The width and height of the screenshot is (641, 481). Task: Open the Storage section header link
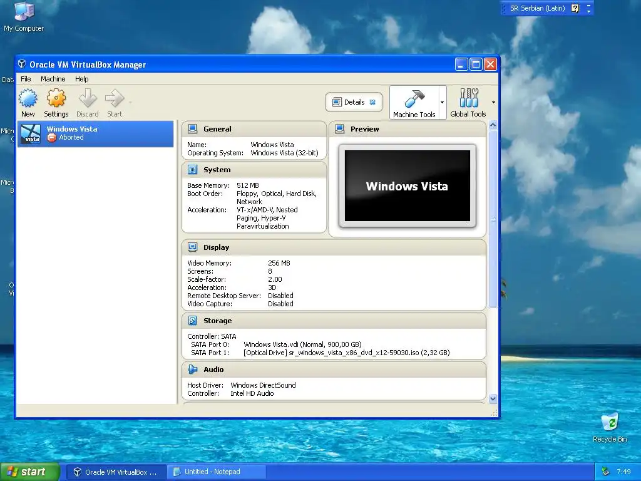(x=217, y=321)
